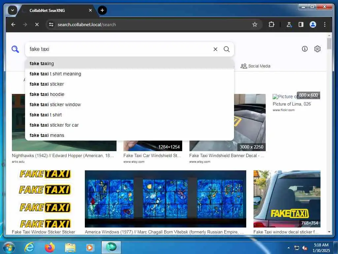
Task: Open the Extensions puzzle icon
Action: pos(271,24)
